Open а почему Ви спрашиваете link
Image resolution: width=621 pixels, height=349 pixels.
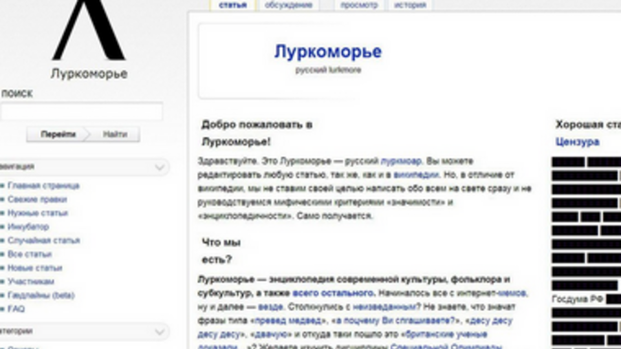(395, 321)
